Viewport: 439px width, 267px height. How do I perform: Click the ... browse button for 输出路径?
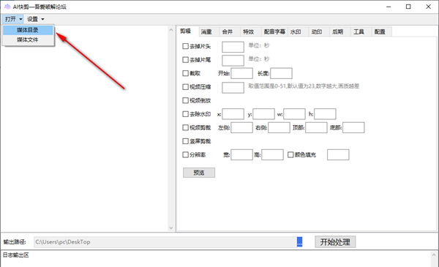[299, 242]
